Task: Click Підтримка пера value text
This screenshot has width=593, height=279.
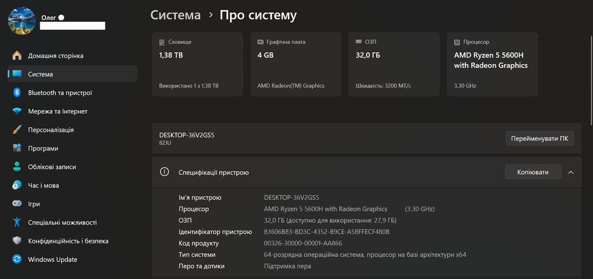Action: tap(288, 266)
